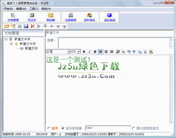176x138 pixels.
Task: Move item to bottom with down-bar arrow
Action: (x=64, y=27)
